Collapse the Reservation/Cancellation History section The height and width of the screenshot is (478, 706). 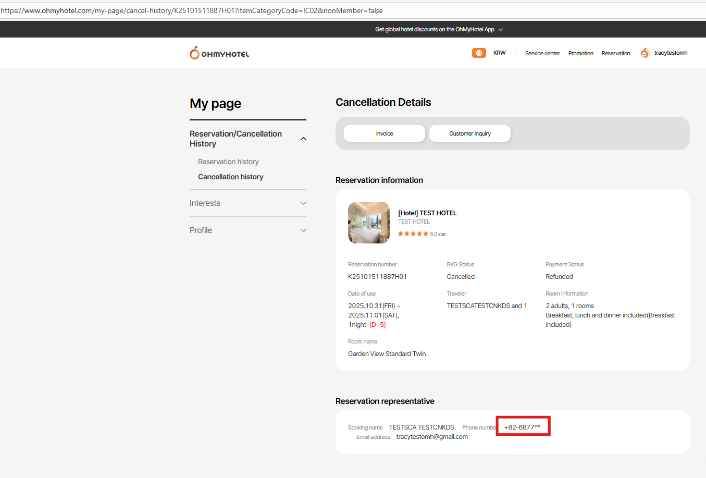click(303, 139)
